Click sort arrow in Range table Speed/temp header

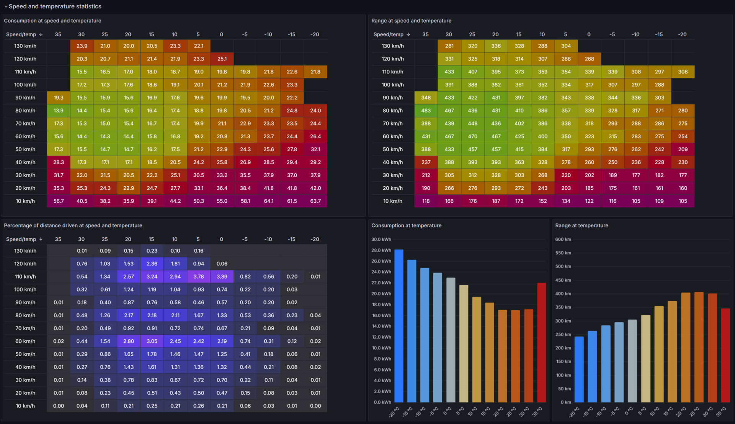(x=408, y=34)
